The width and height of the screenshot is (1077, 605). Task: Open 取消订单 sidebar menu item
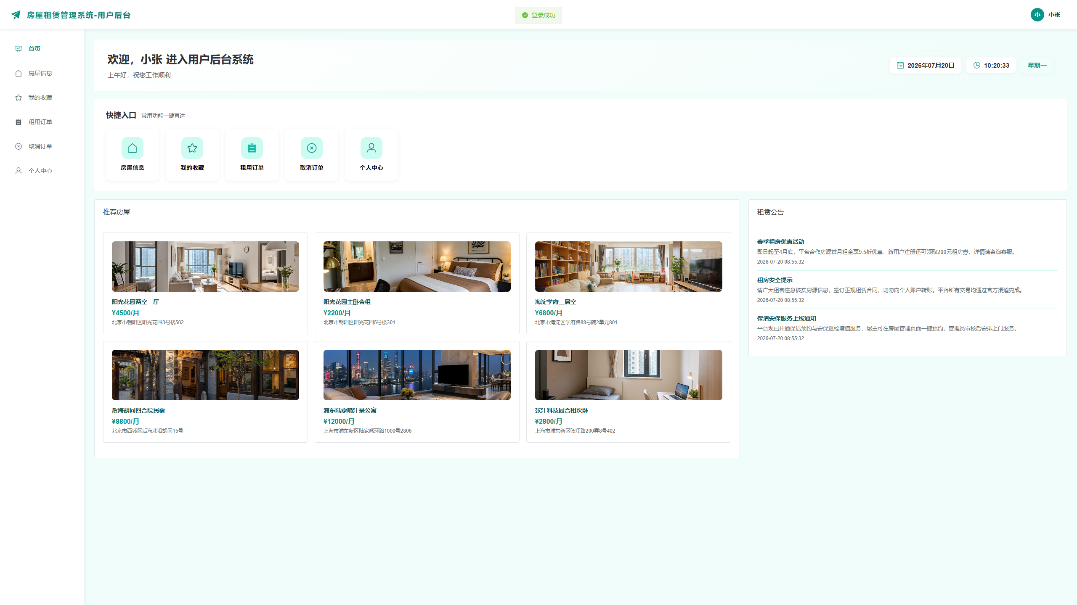coord(40,146)
